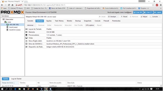Viewport: 163px width, 91px height.
Task: Open the Monitor tab
Action: 69,21
